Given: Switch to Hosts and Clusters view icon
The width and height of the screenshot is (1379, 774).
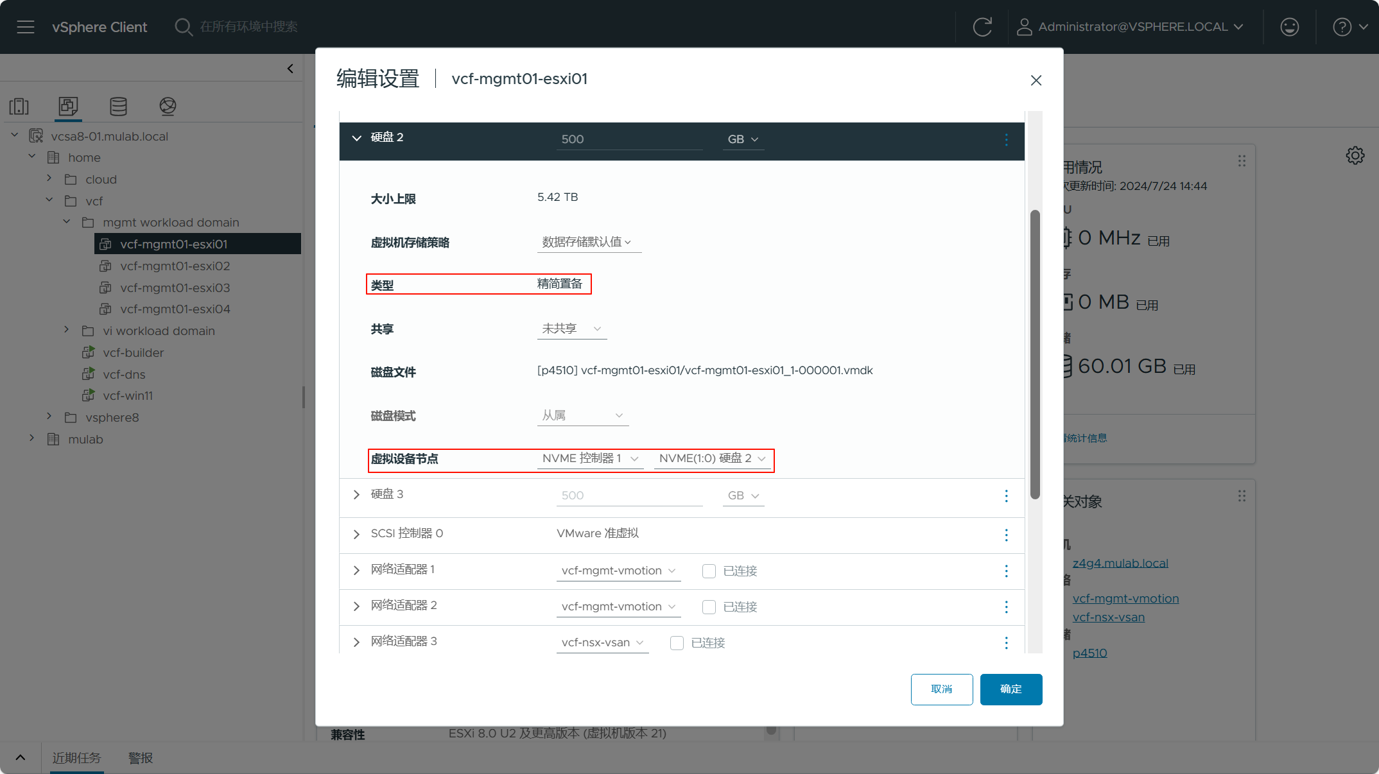Looking at the screenshot, I should click(x=19, y=106).
